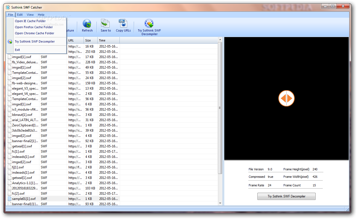Click the Try Sothink SWF Decompiler toolbar icon
Viewport: 357px width, 219px height.
pyautogui.click(x=149, y=24)
